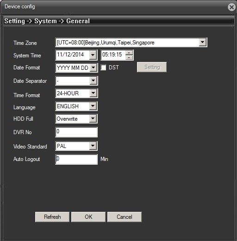Click the DVR No input field
The image size is (237, 241).
pos(76,132)
